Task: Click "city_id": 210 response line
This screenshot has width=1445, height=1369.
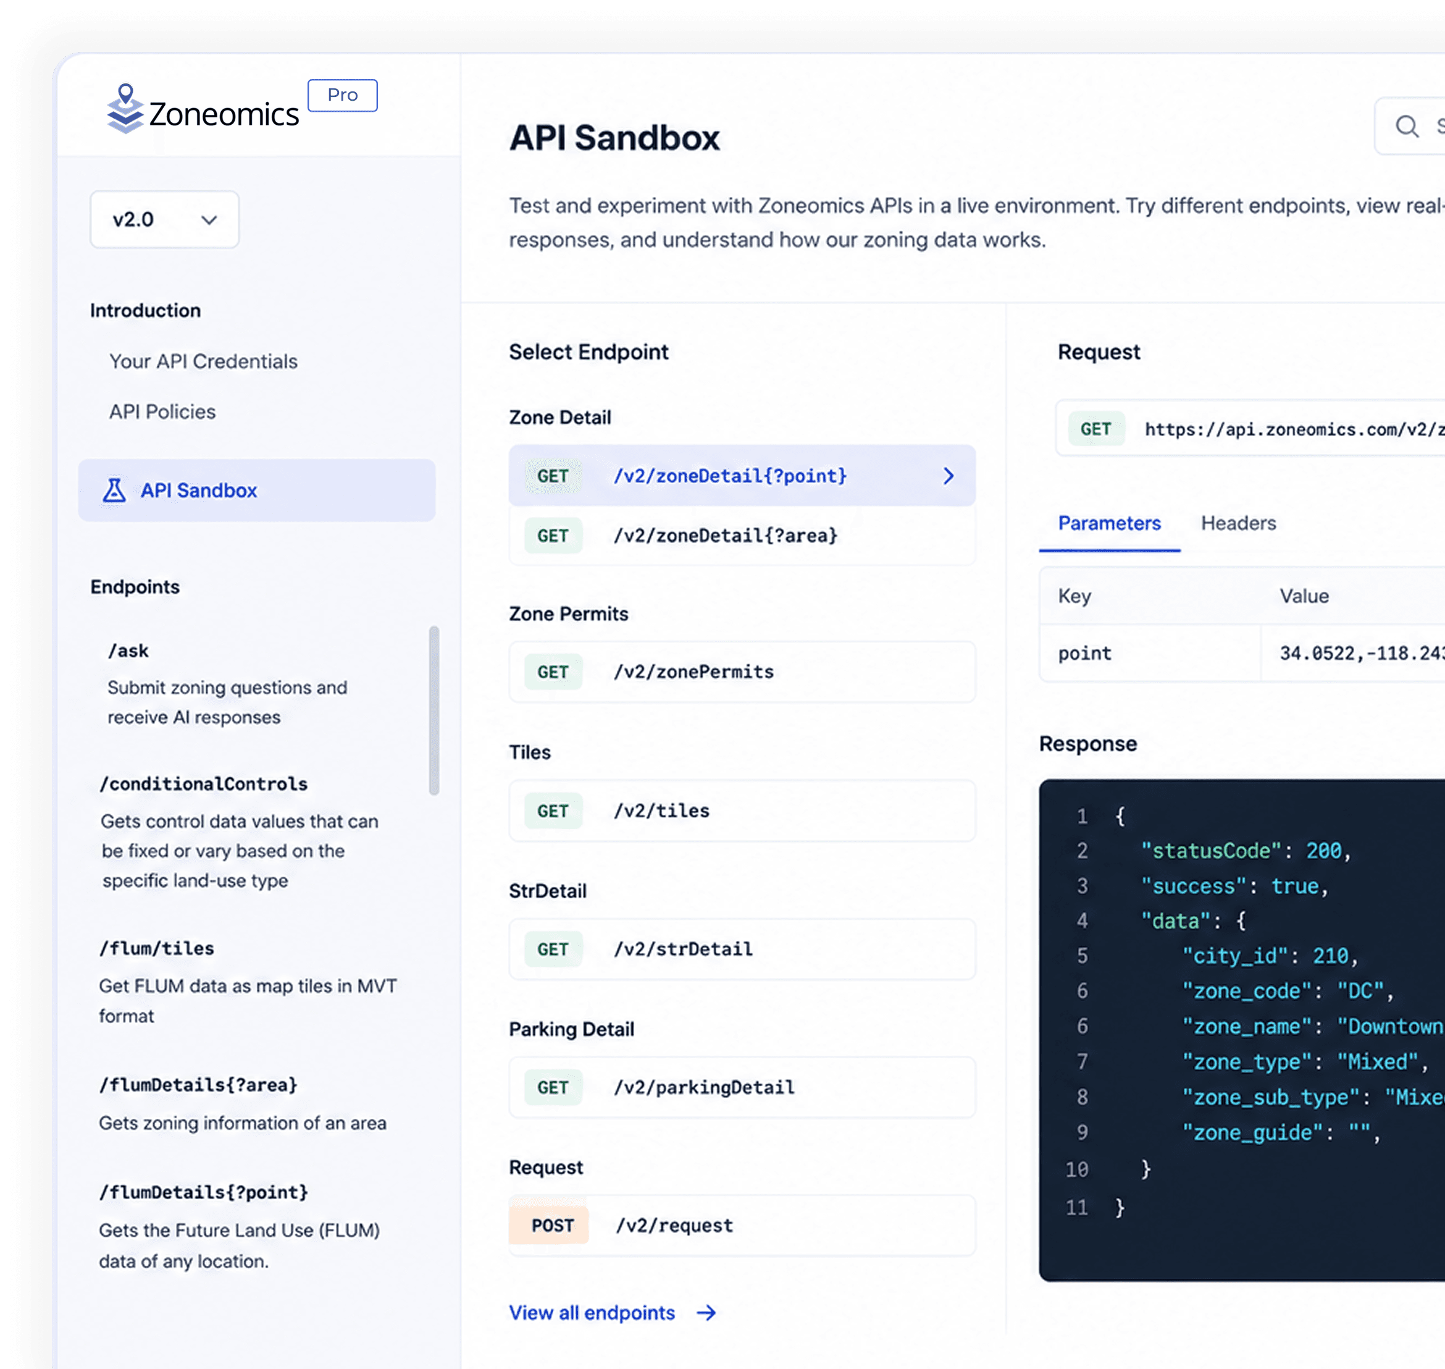Action: tap(1270, 956)
